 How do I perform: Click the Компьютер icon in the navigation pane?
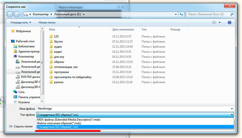coord(15,56)
